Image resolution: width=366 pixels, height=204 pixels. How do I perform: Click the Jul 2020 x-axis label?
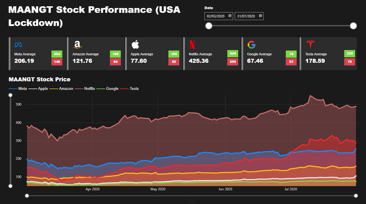291,189
